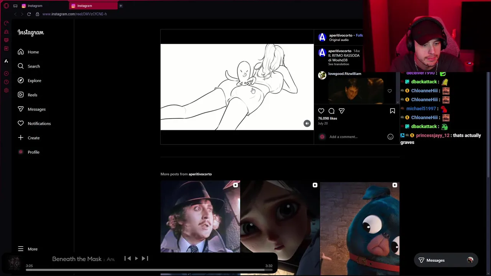Open a new browser tab with plus
The height and width of the screenshot is (276, 491).
(120, 6)
